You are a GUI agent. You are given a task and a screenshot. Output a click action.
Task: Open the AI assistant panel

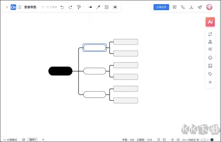(x=210, y=22)
